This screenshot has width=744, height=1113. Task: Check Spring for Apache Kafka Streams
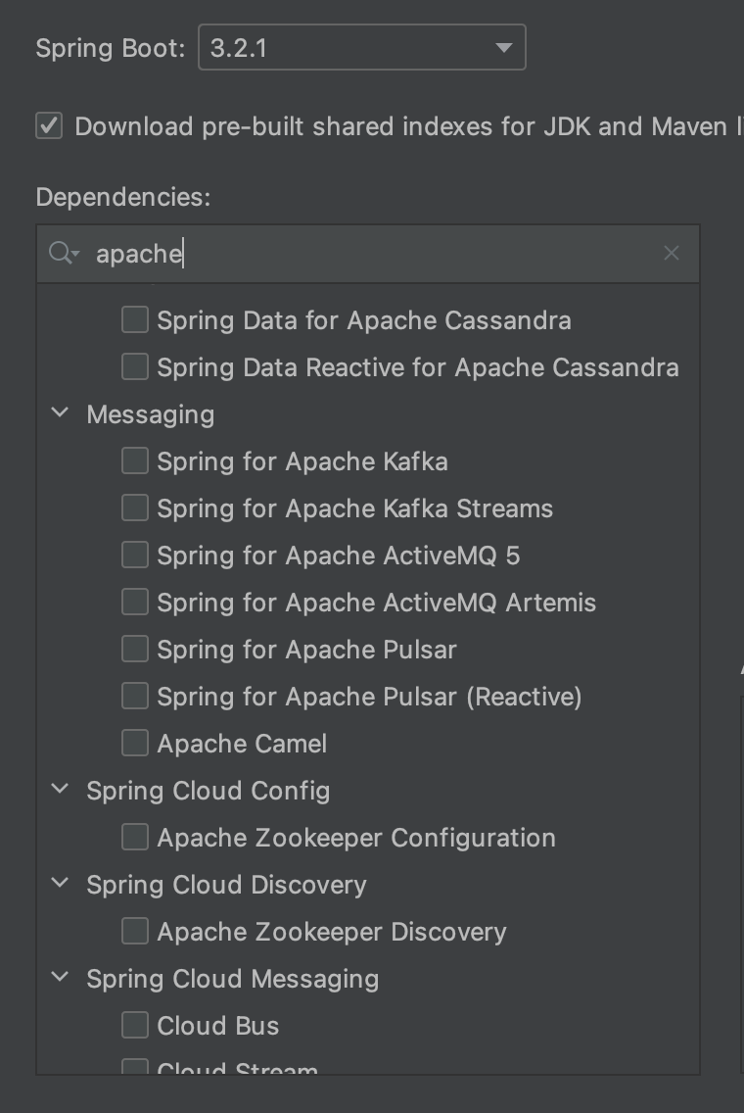[x=135, y=508]
